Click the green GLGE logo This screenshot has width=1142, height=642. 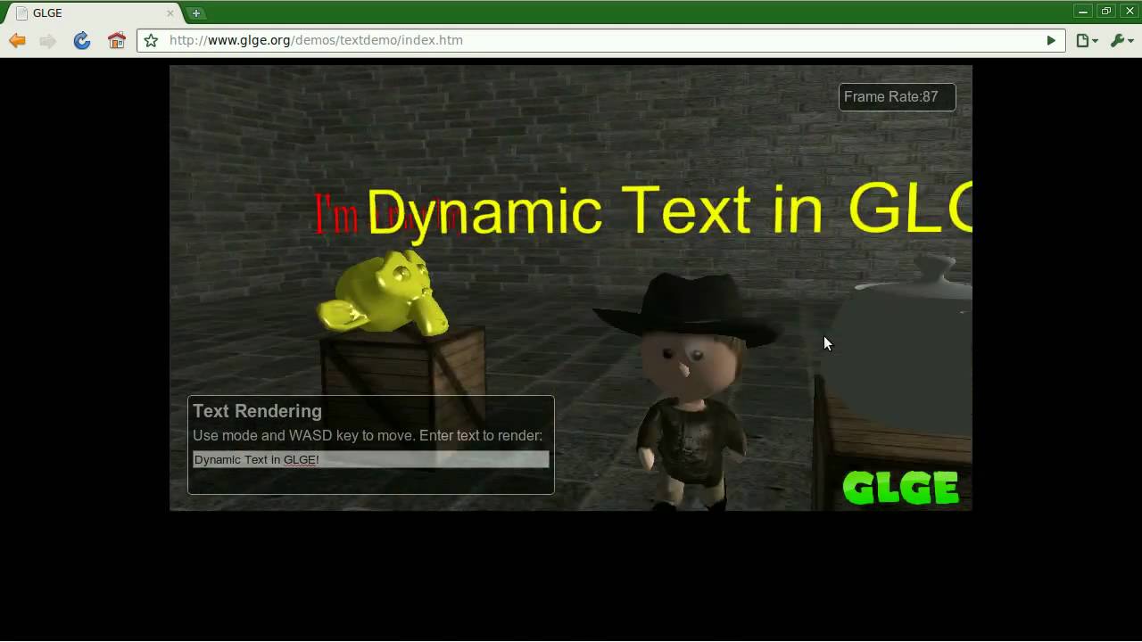point(900,488)
